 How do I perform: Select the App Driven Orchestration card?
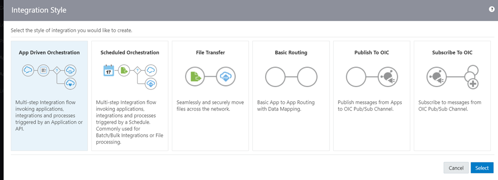tap(49, 96)
